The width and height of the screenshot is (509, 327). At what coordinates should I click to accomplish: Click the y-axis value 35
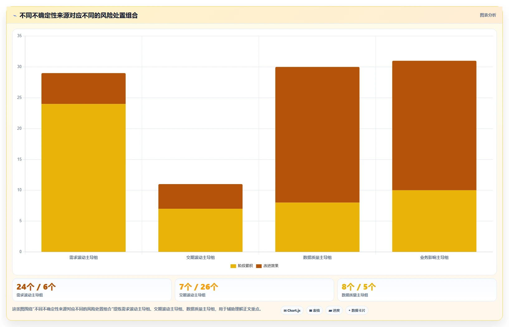tap(19, 36)
